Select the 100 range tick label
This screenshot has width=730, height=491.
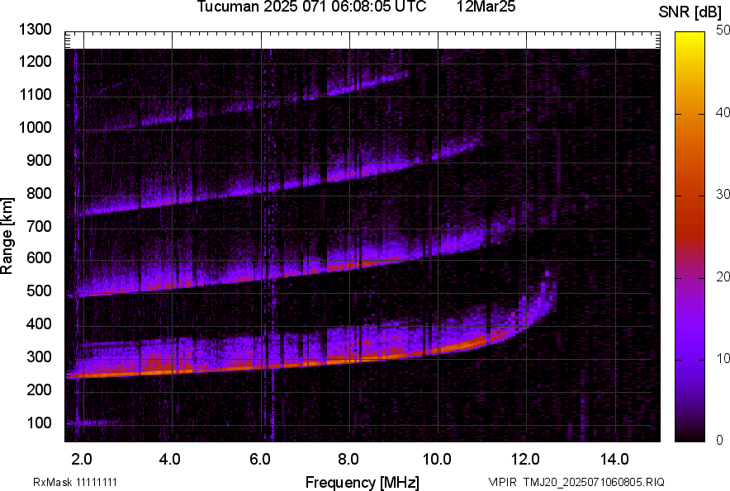pyautogui.click(x=42, y=423)
